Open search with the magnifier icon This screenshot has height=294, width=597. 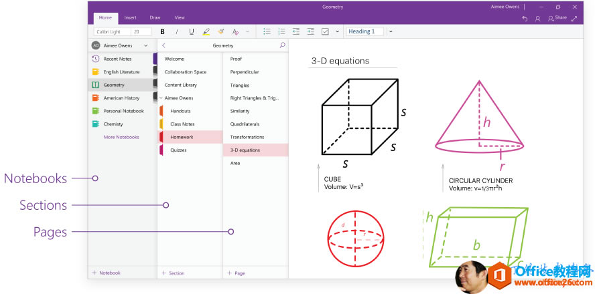point(282,45)
